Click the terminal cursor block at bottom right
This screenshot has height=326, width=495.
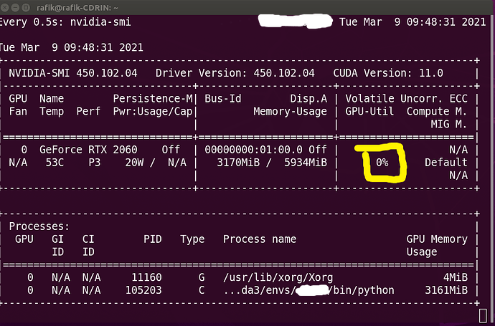tap(481, 315)
